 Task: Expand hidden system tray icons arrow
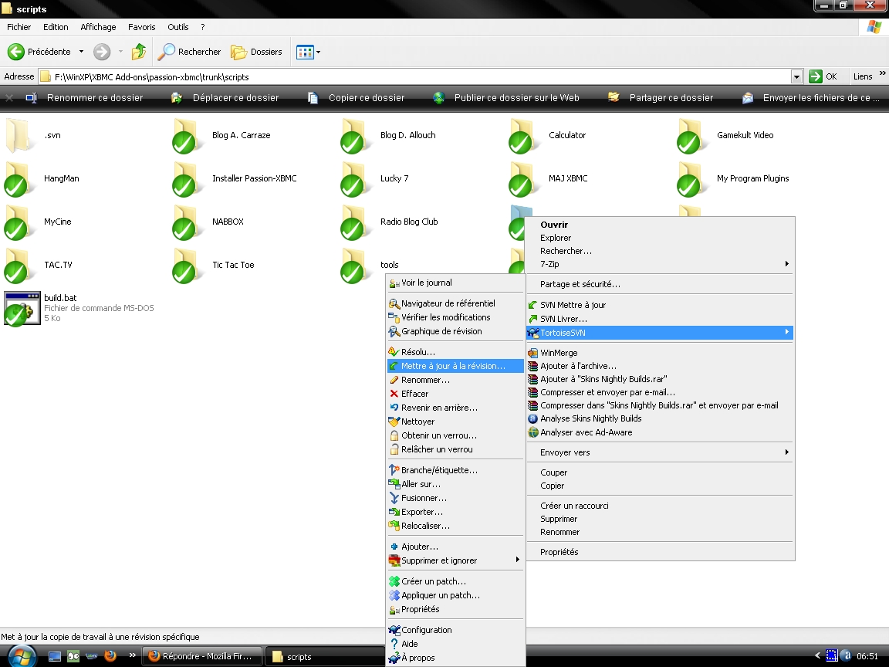pos(817,655)
